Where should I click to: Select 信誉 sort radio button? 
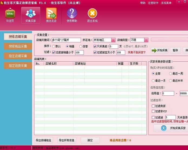81,46
